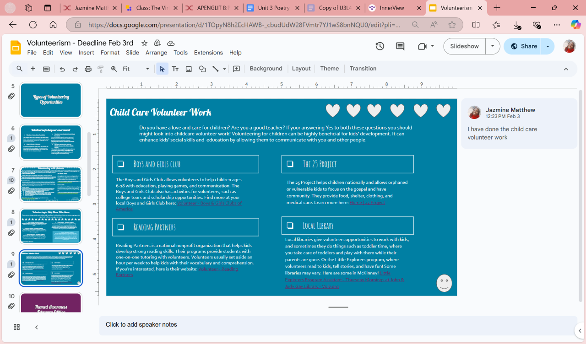
Task: Add a new slide with plus icon
Action: pyautogui.click(x=33, y=69)
